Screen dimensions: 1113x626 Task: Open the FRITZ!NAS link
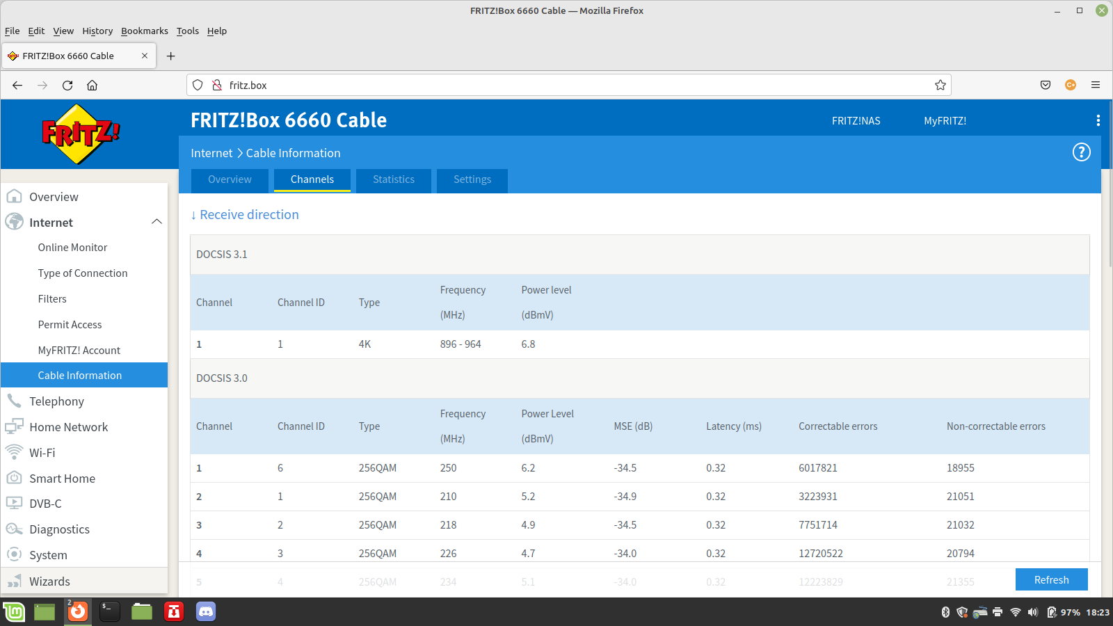pos(856,121)
